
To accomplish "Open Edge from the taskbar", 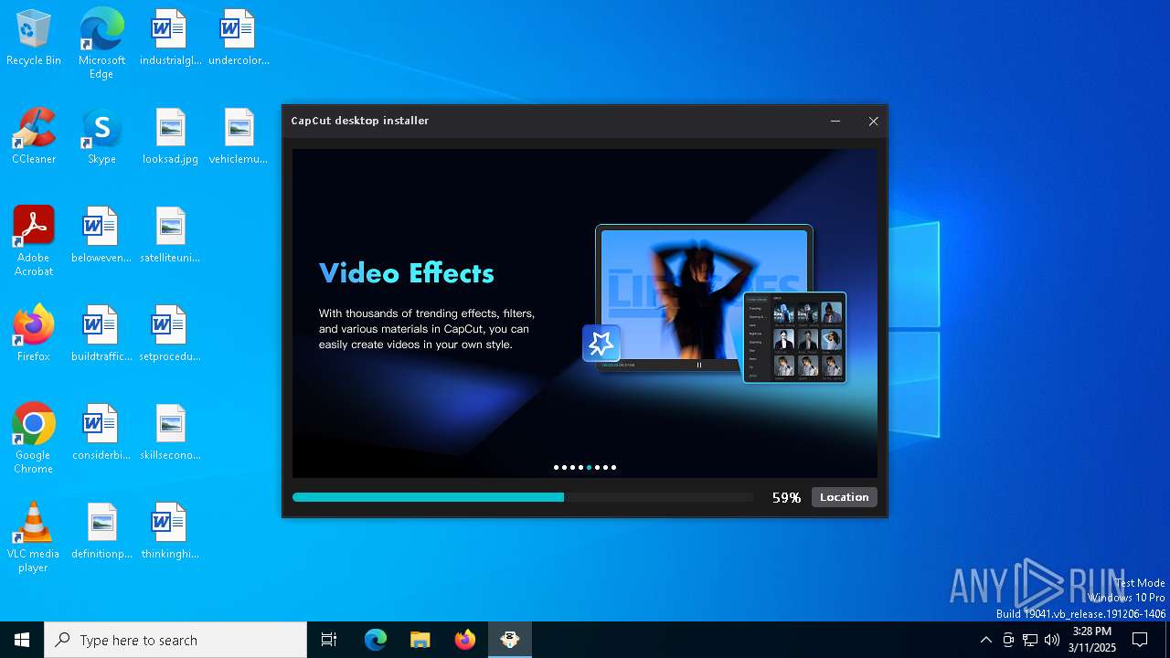I will [376, 640].
